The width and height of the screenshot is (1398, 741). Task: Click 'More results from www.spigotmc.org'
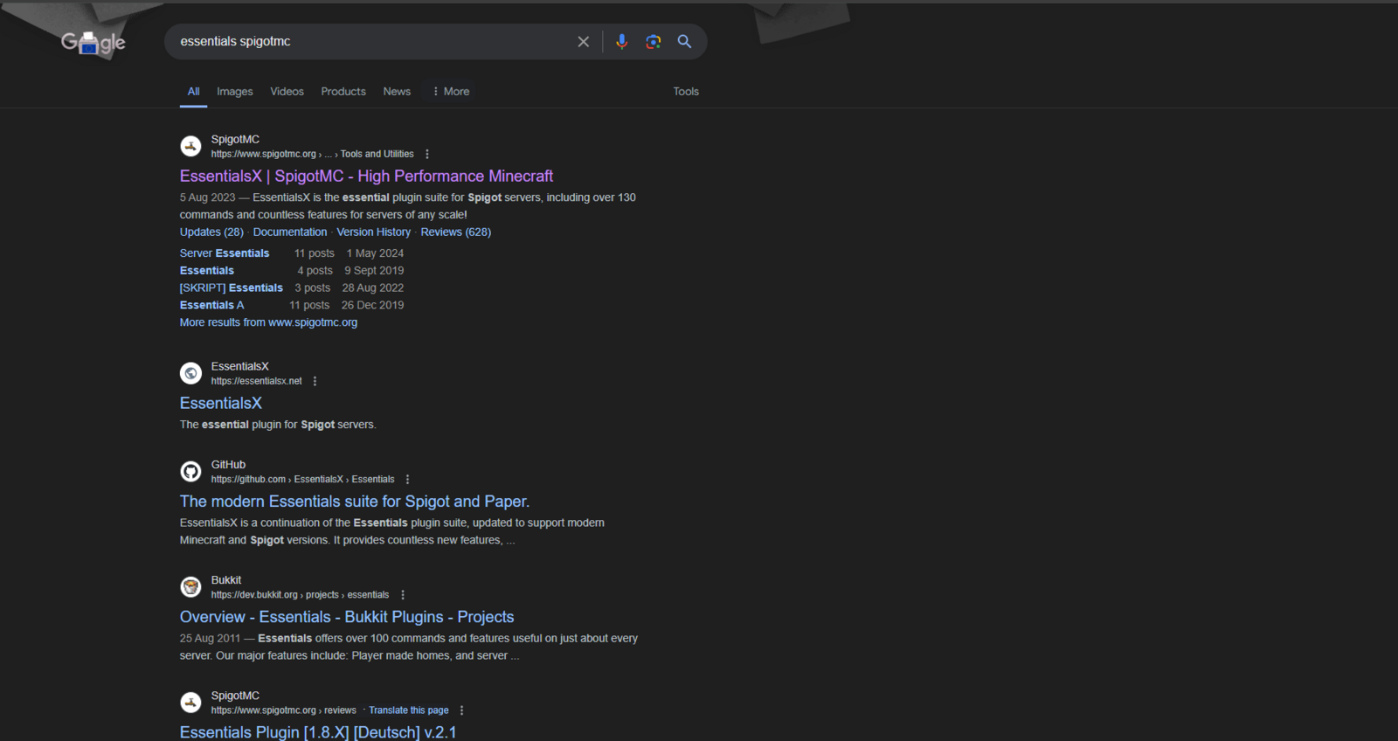coord(268,322)
